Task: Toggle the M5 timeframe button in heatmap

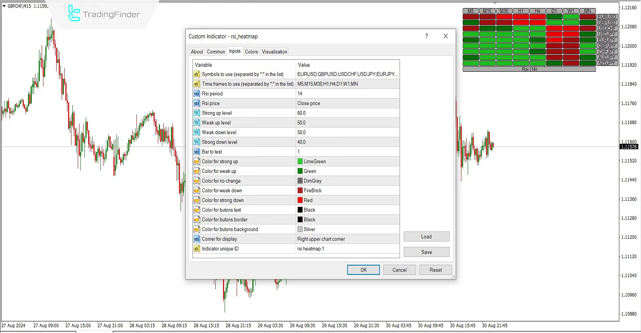Action: tap(470, 11)
